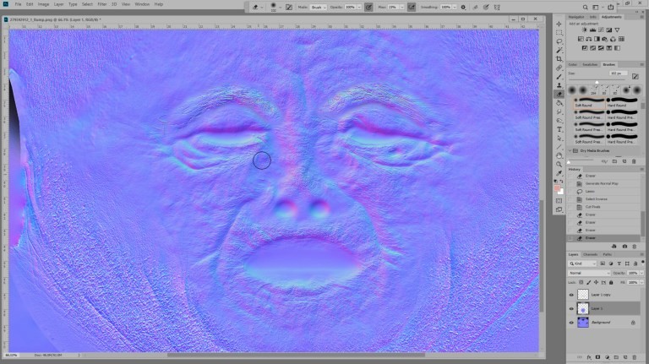Open the Opacity dropdown in the options bar
Viewport: 649px width, 364px height.
[359, 7]
